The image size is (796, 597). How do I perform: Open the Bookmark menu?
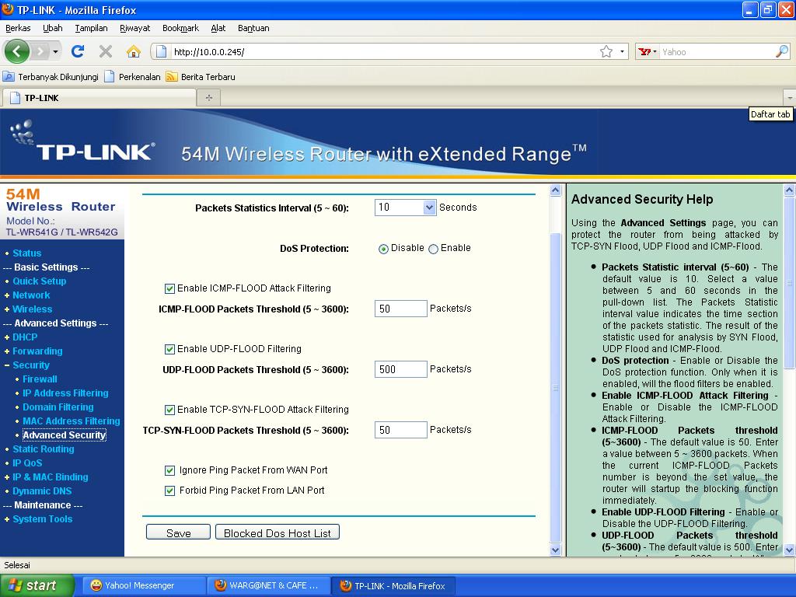(x=180, y=28)
